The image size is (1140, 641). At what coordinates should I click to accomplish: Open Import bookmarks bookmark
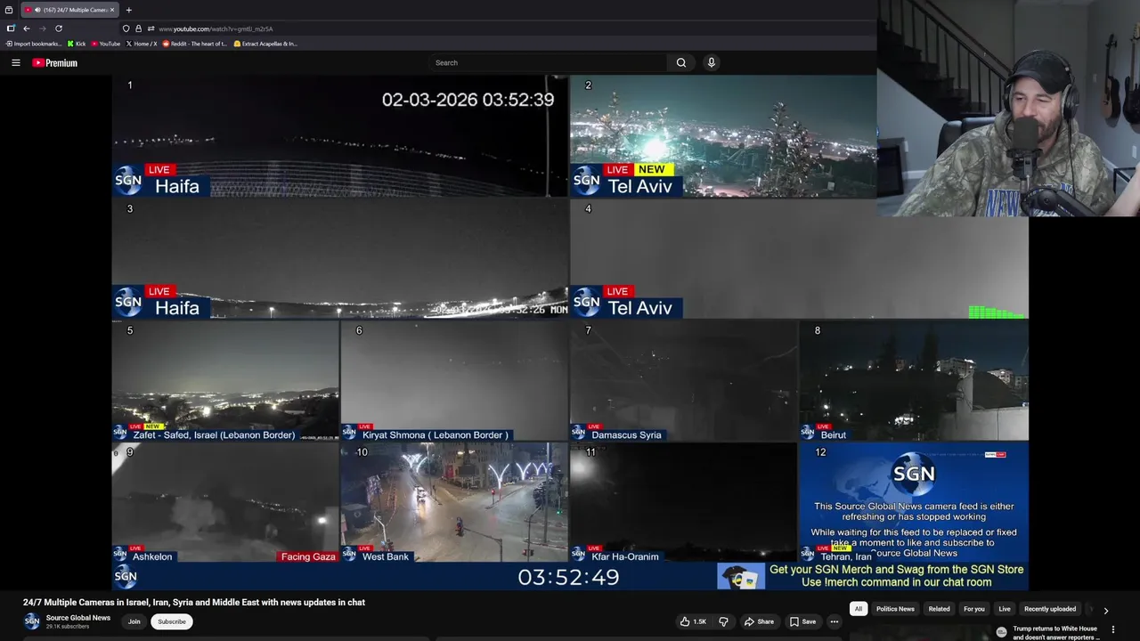34,44
